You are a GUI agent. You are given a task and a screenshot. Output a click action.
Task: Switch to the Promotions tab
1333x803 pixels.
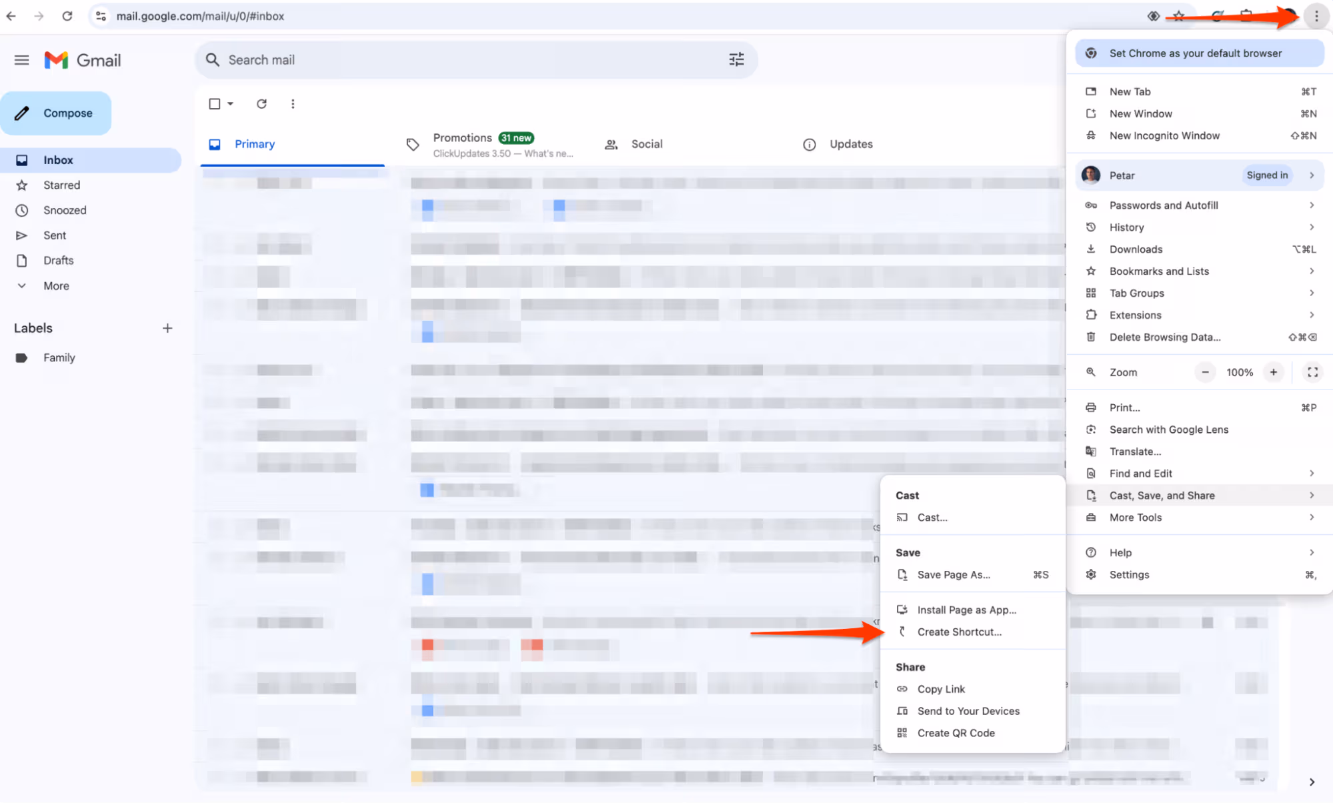click(x=463, y=137)
